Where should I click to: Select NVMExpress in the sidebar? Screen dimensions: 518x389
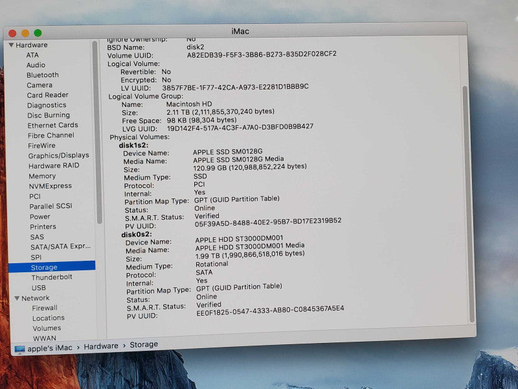coord(51,186)
